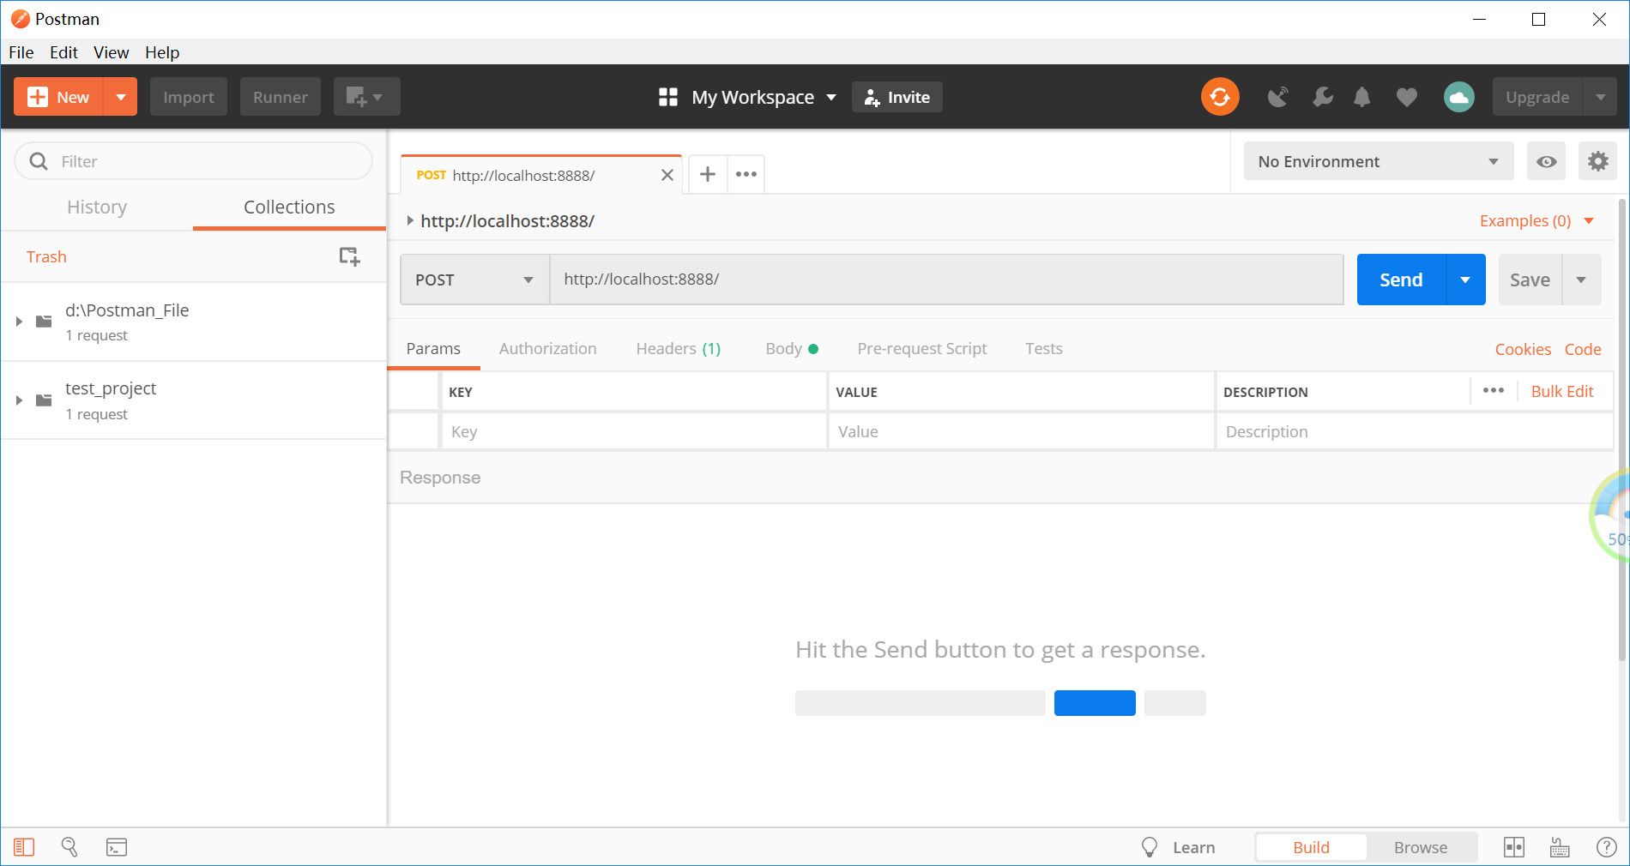Open the View menu
This screenshot has height=866, width=1630.
click(x=112, y=52)
